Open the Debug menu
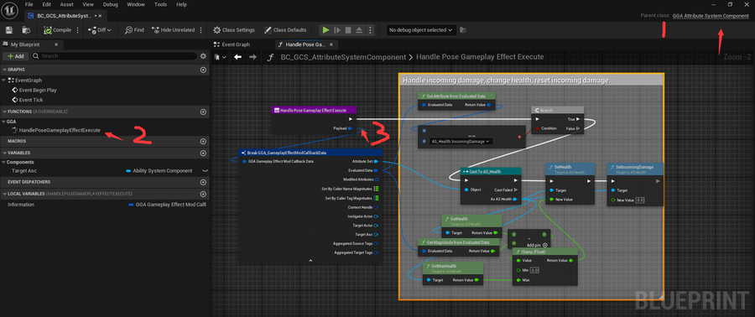The width and height of the screenshot is (755, 317). (110, 4)
